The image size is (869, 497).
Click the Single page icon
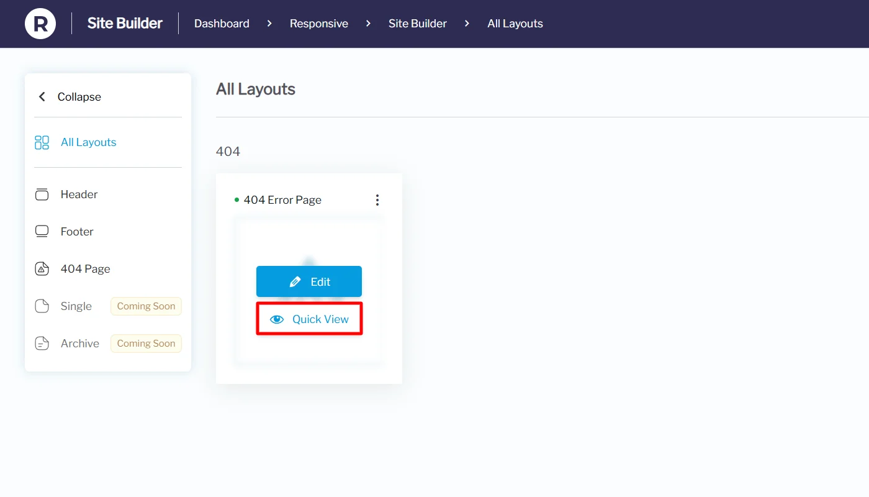[42, 306]
